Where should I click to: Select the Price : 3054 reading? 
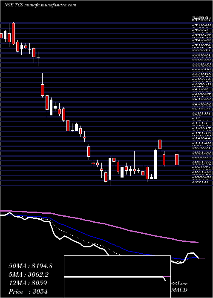point(28,292)
